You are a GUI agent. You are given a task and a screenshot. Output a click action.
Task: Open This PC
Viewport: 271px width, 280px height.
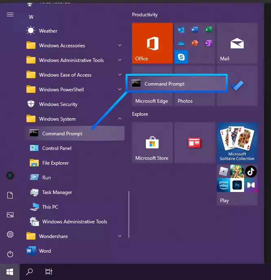(x=75, y=207)
